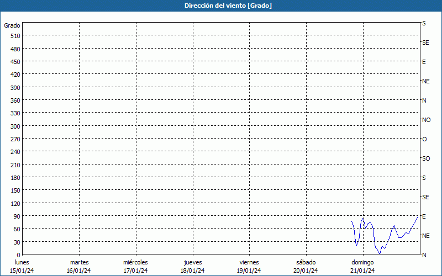Click the 300 y-axis value
Image resolution: width=442 pixels, height=276 pixels.
[x=15, y=126]
